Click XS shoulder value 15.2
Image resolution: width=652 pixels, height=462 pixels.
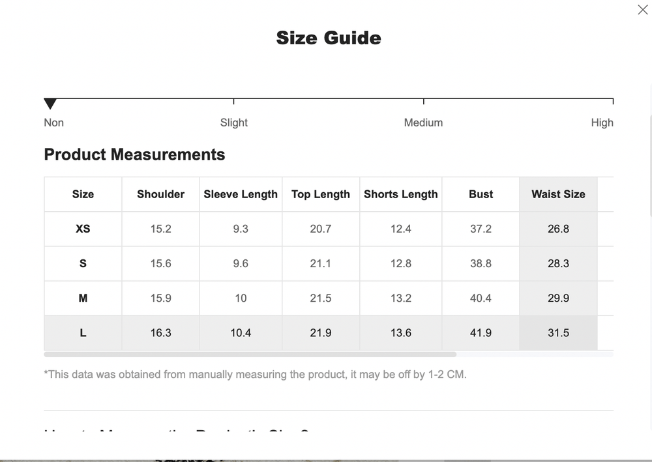click(160, 229)
